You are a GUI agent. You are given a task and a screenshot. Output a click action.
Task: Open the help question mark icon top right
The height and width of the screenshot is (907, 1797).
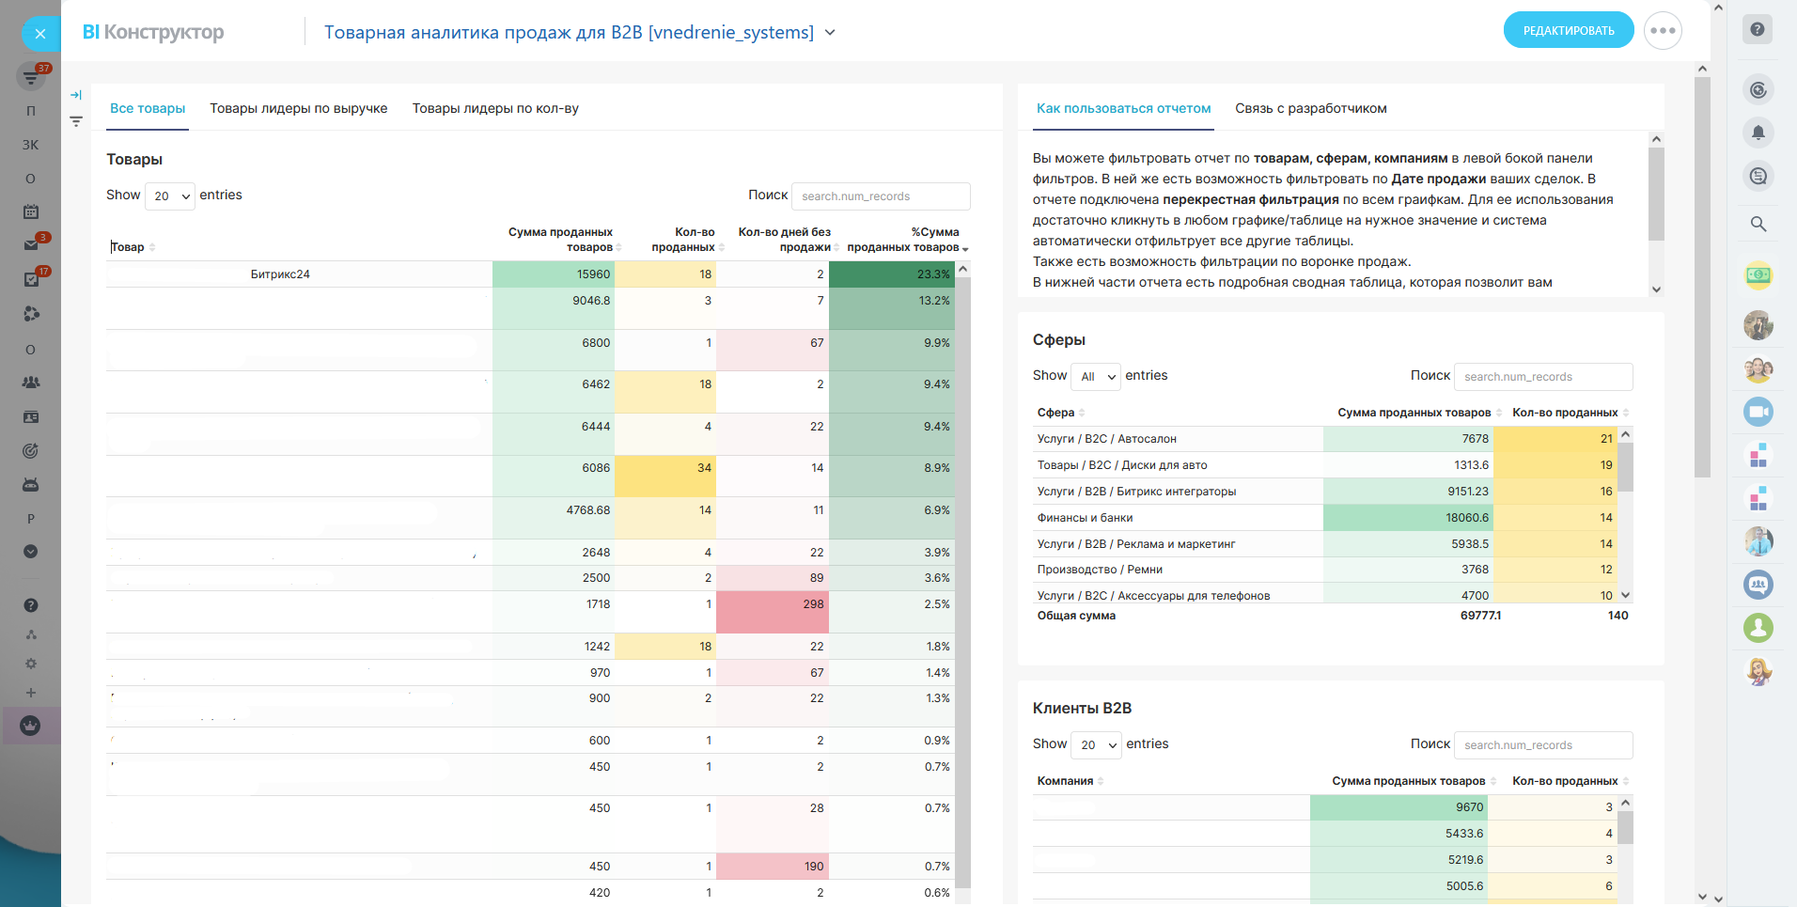[x=1757, y=29]
